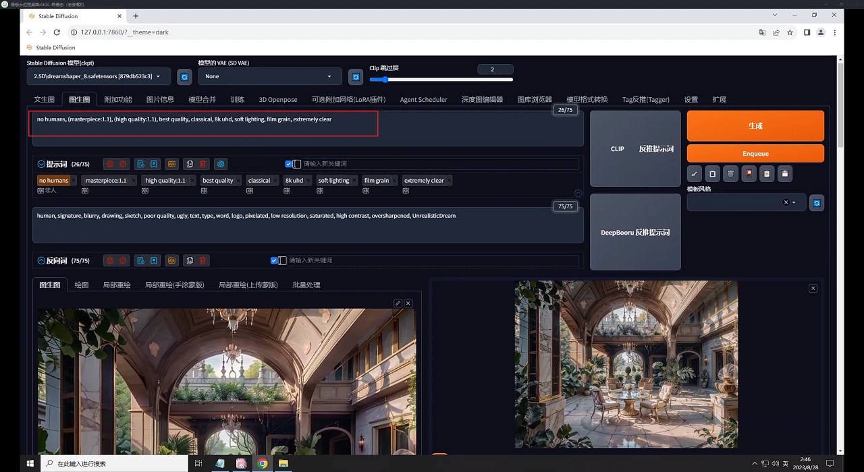The height and width of the screenshot is (472, 864).
Task: Refresh the Stable Diffusion checkpoint list
Action: click(184, 77)
